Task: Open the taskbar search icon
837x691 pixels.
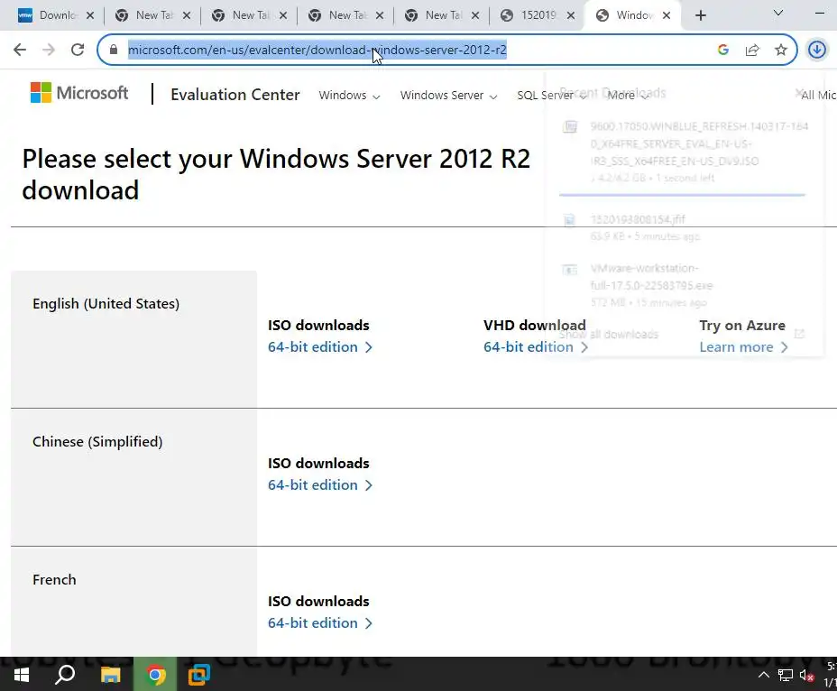Action: coord(65,675)
